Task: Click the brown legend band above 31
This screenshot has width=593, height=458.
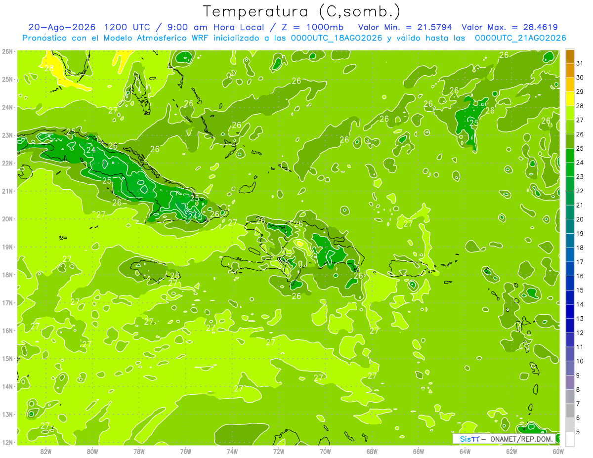Action: tap(570, 56)
